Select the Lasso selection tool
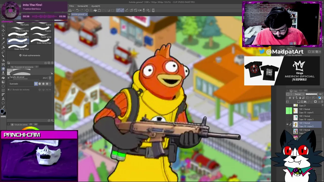This screenshot has width=324, height=182. coord(3,34)
